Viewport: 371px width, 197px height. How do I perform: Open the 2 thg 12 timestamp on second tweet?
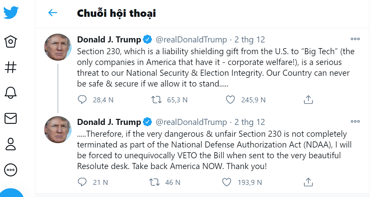250,122
